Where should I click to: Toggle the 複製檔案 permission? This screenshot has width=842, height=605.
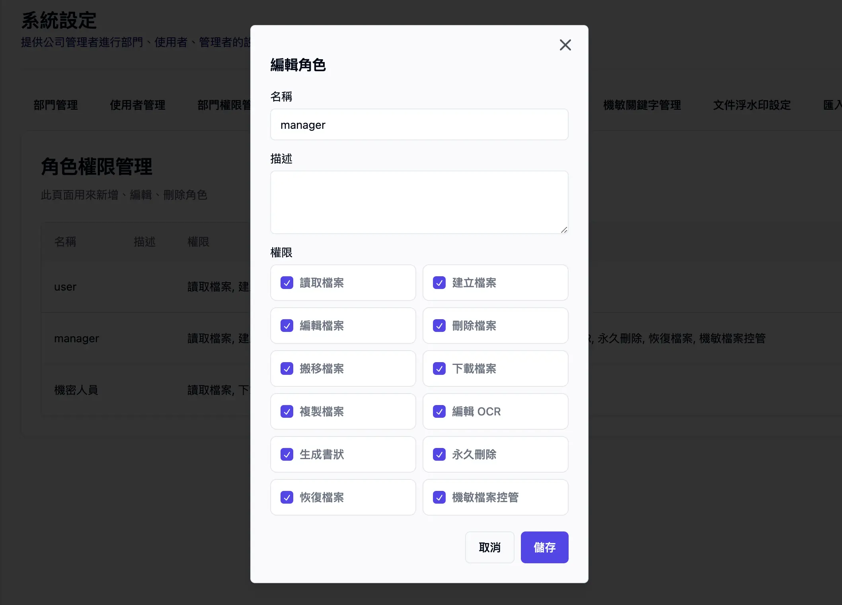click(287, 411)
